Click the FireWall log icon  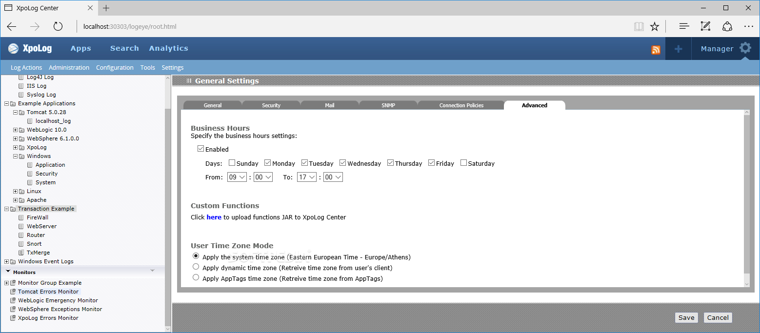point(21,217)
